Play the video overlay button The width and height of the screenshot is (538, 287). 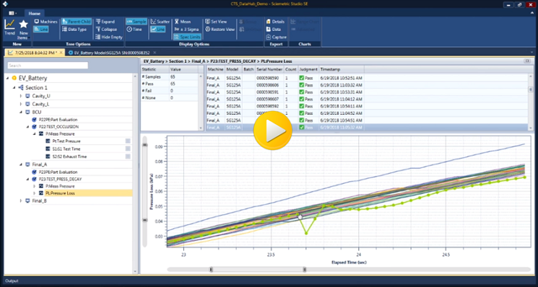273,130
